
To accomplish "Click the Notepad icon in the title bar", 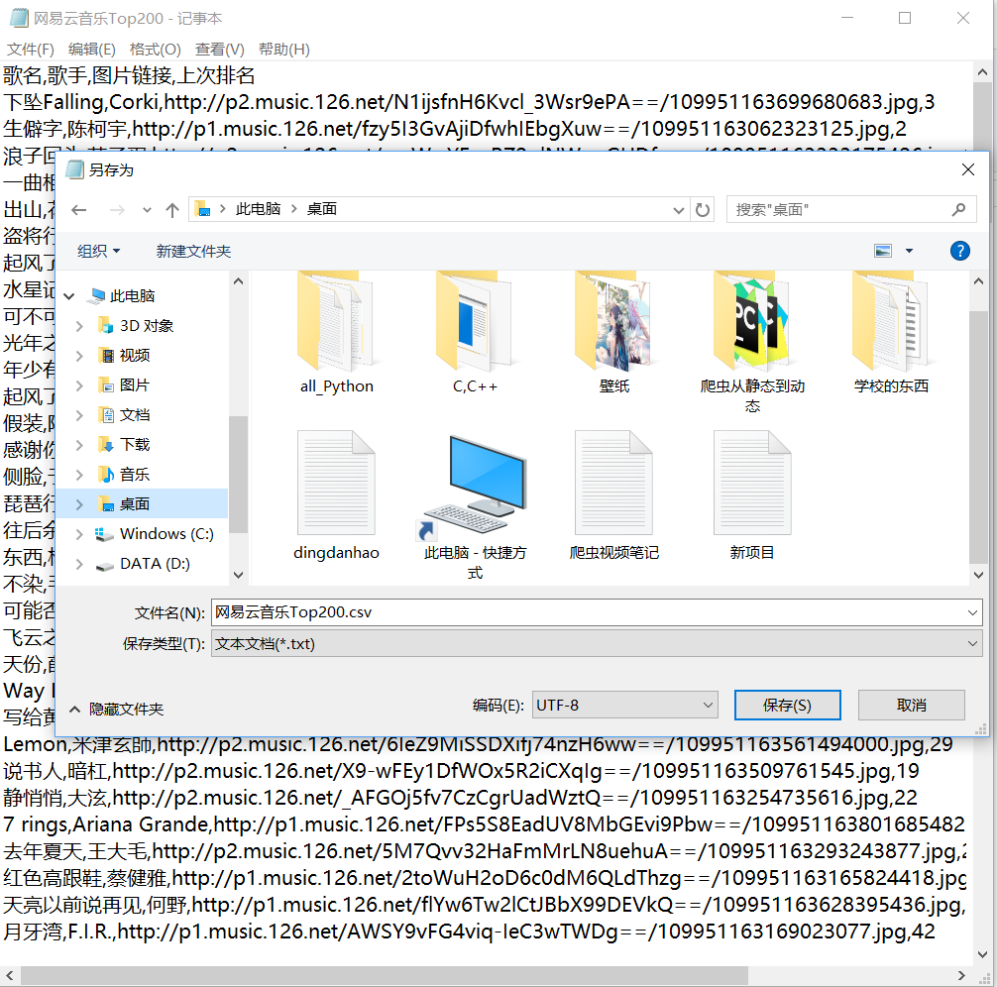I will [x=19, y=18].
